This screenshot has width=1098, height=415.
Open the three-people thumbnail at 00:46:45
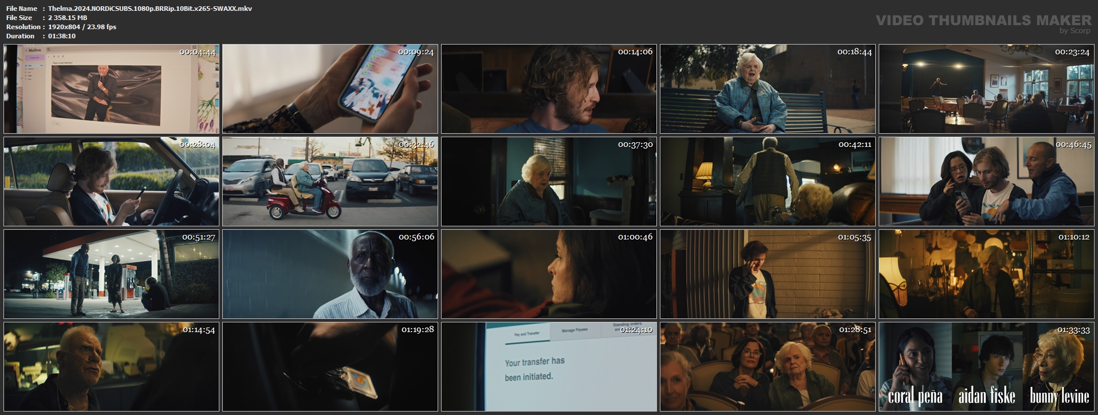coord(986,182)
